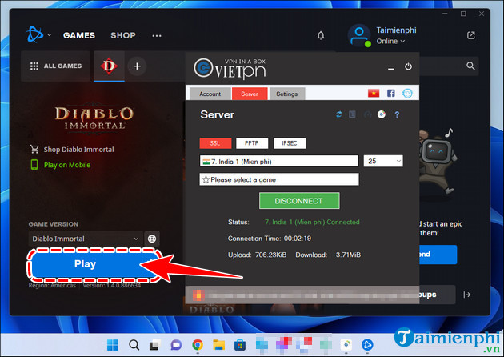This screenshot has height=357, width=504.
Task: Click the green DISCONNECT button
Action: click(299, 201)
